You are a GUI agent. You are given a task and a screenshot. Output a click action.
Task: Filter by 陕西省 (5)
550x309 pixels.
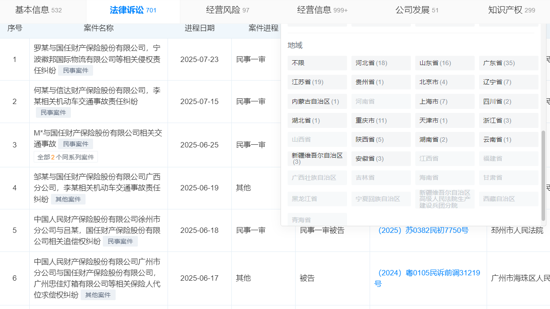coord(381,139)
